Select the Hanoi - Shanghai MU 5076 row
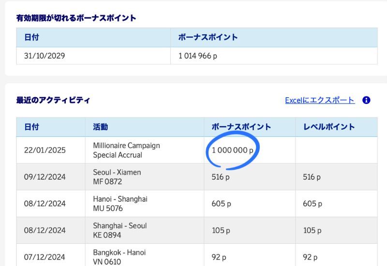The height and width of the screenshot is (266, 387). click(x=197, y=204)
